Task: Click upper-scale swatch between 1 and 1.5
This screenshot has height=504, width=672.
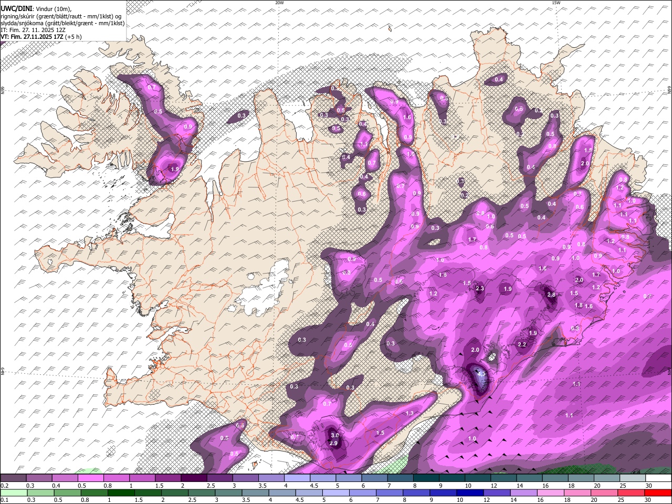Action: pos(142,478)
